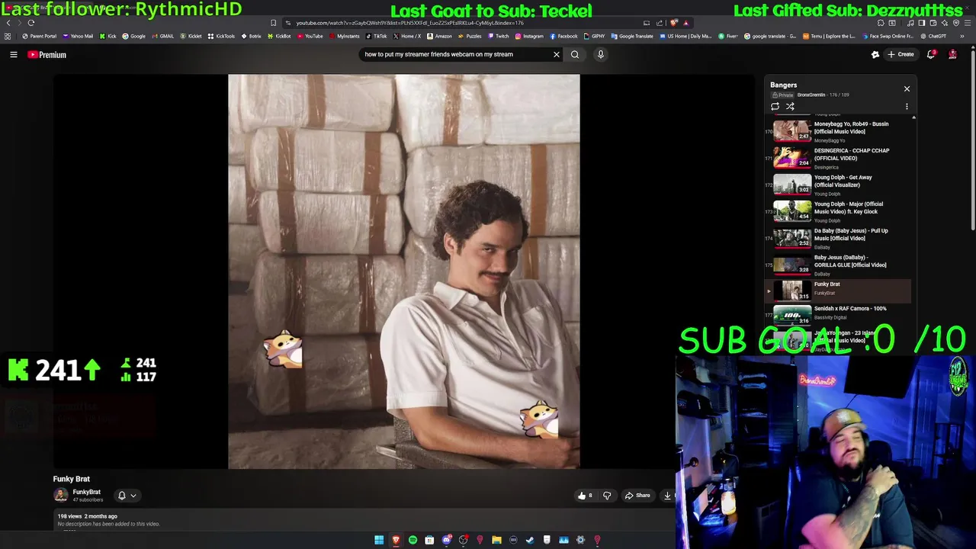Open the Kick bookmark
This screenshot has width=976, height=549.
click(x=108, y=36)
